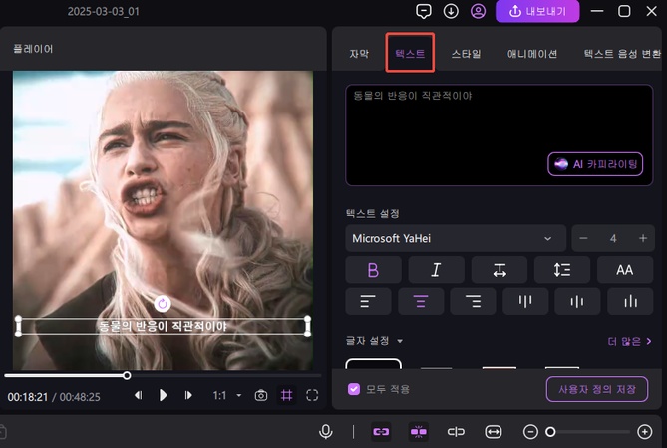Align text to the center
The height and width of the screenshot is (448, 667).
421,301
